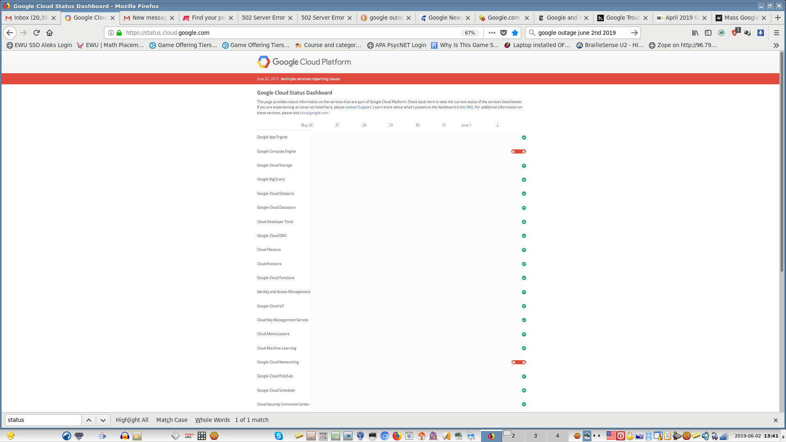Switch to the April 2019 tab
The image size is (786, 442).
pyautogui.click(x=682, y=18)
